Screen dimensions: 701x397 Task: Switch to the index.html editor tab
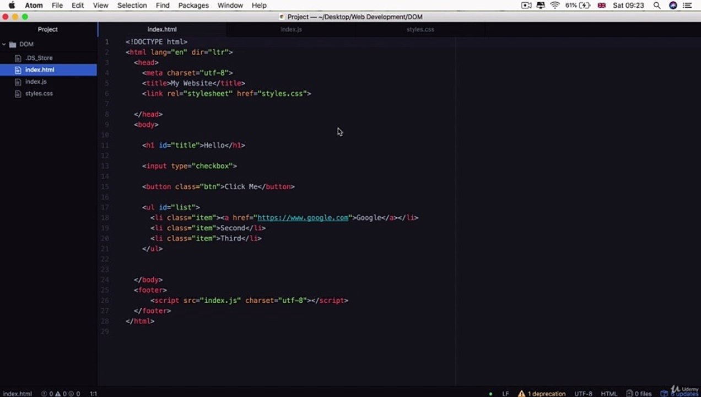[x=162, y=29]
